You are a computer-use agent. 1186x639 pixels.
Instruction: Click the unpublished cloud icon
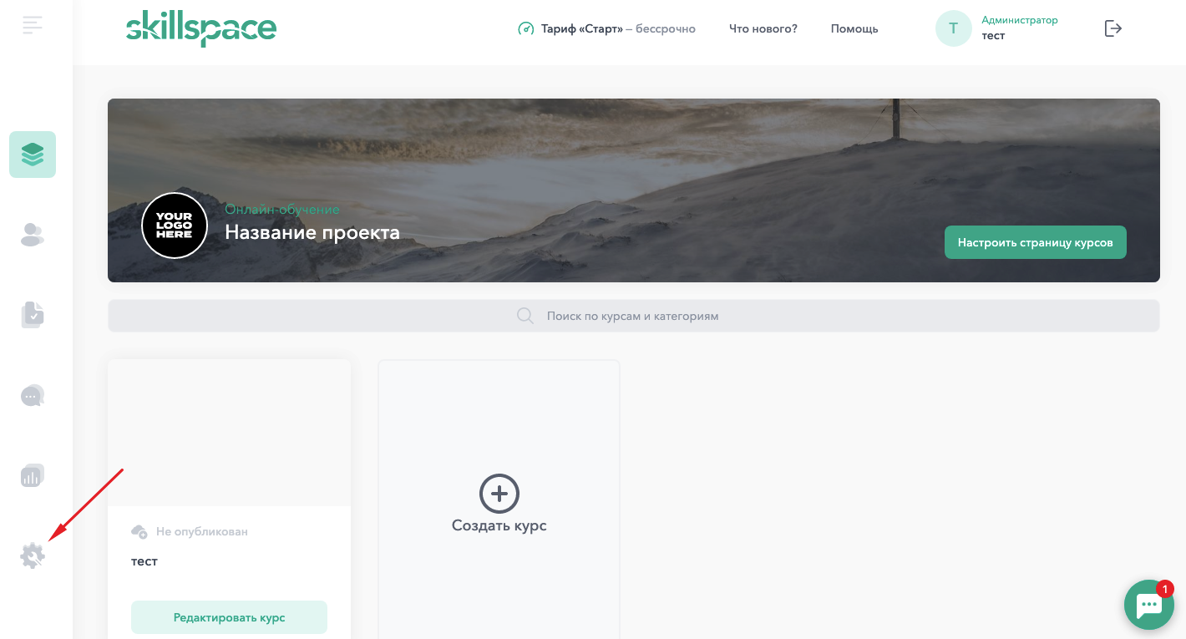click(x=139, y=531)
